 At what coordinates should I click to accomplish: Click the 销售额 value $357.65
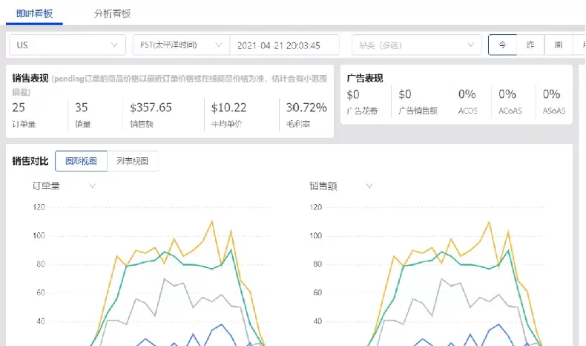(x=151, y=108)
